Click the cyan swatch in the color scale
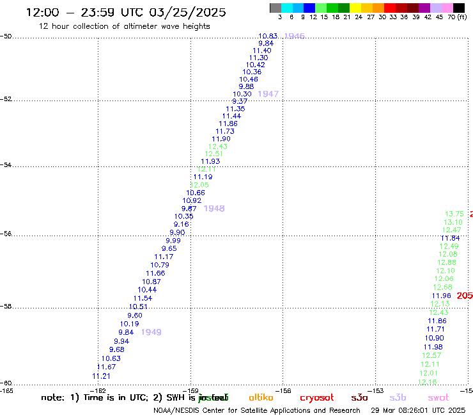This screenshot has width=473, height=416. (x=287, y=8)
